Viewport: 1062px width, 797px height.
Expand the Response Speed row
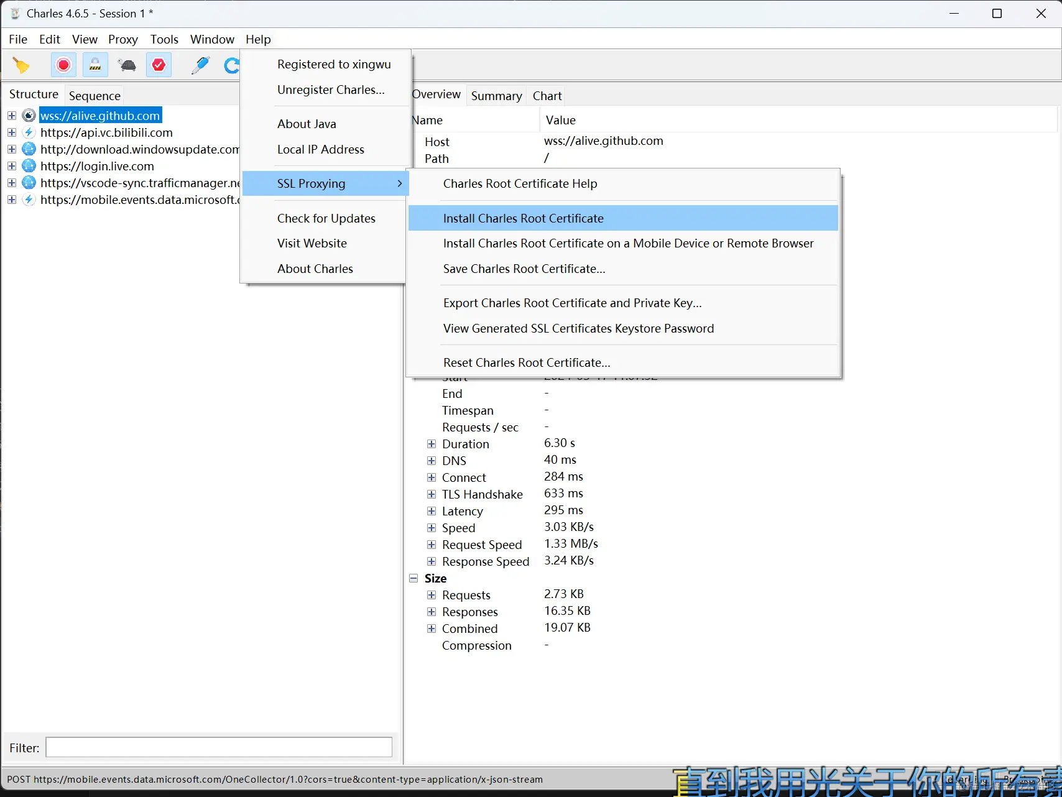pos(432,561)
